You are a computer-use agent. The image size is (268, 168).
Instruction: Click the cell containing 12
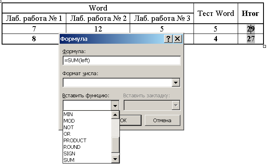click(98, 29)
